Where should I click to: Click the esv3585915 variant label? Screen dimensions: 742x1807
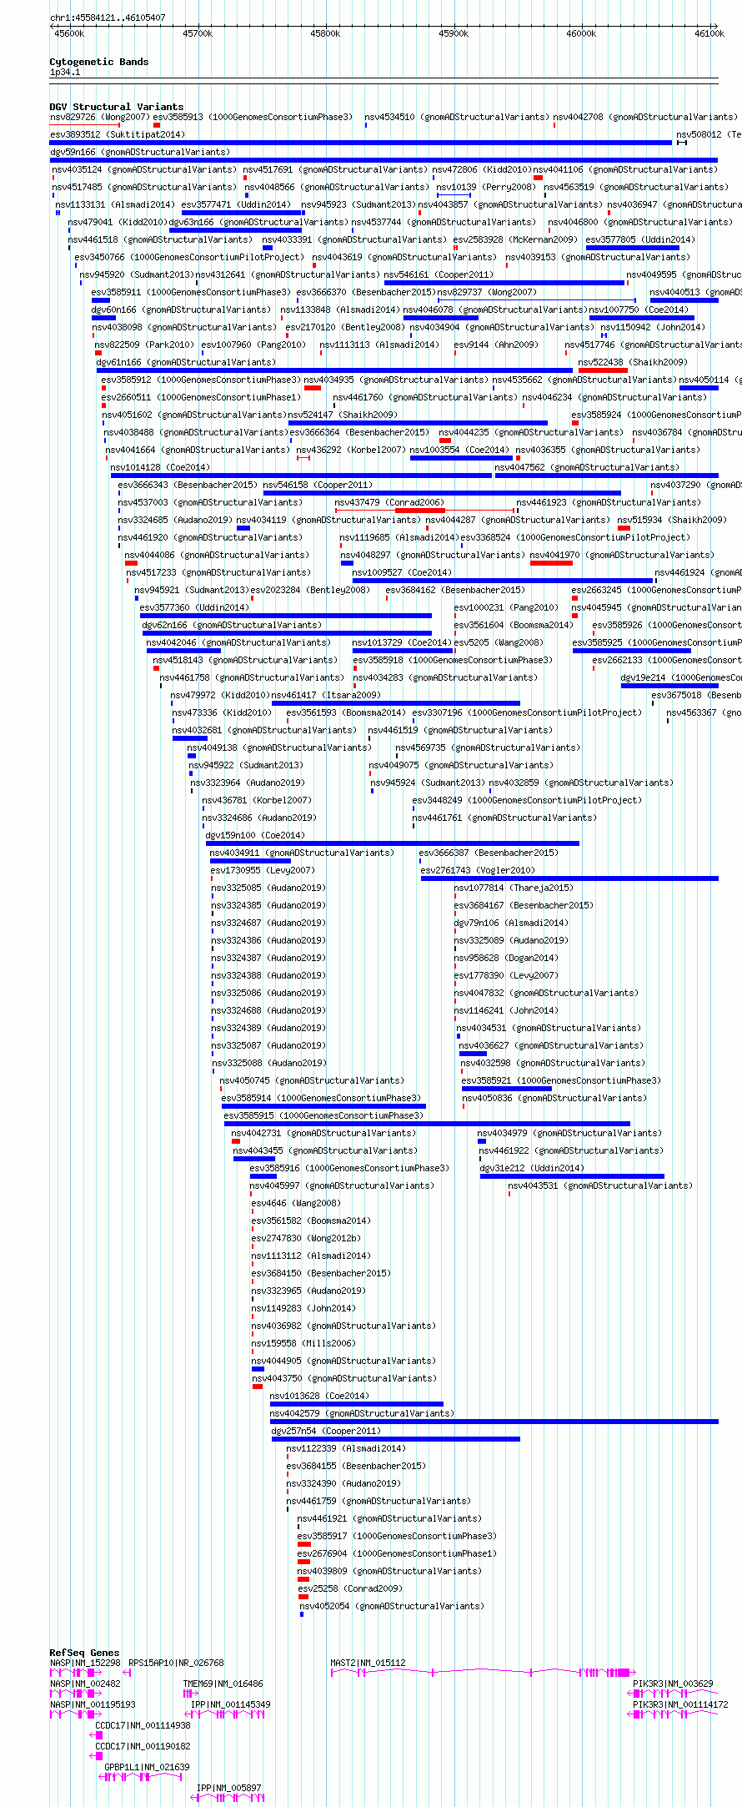tap(323, 1115)
